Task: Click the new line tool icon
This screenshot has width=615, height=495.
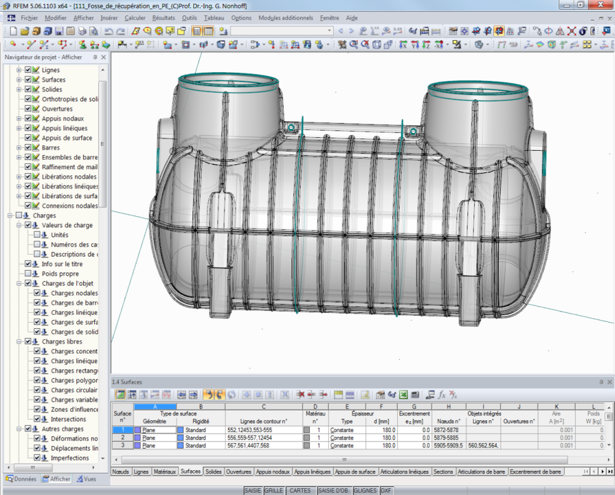Action: click(x=31, y=45)
